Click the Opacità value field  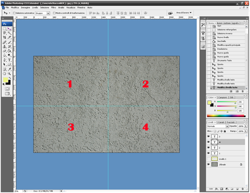(242, 126)
